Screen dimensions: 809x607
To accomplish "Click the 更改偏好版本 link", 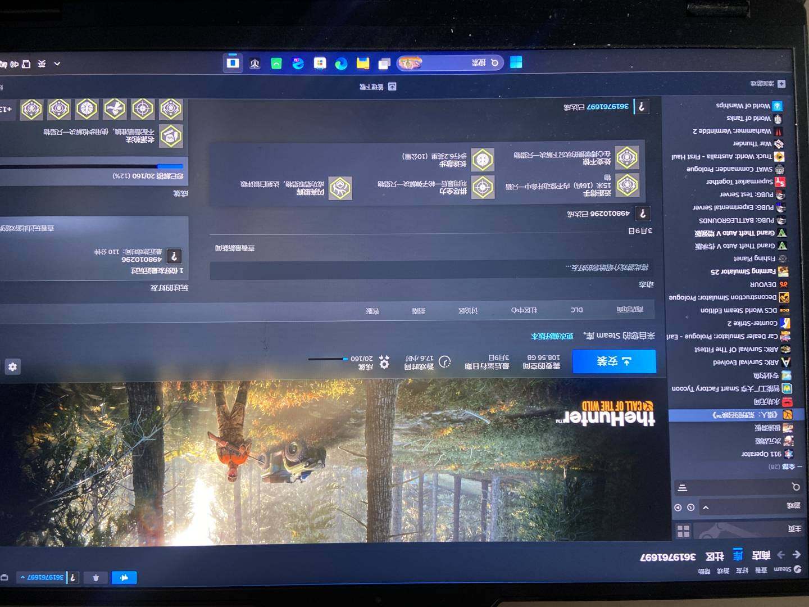I will pyautogui.click(x=552, y=336).
